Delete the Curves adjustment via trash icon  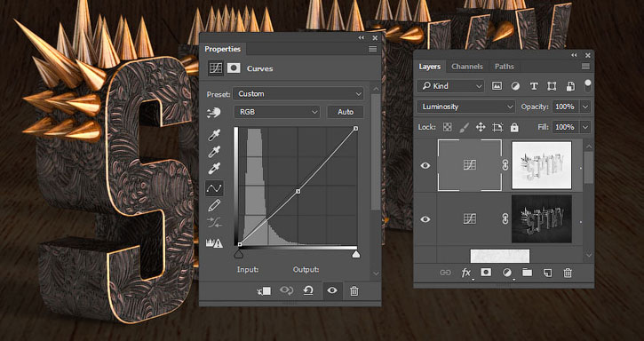click(x=354, y=291)
